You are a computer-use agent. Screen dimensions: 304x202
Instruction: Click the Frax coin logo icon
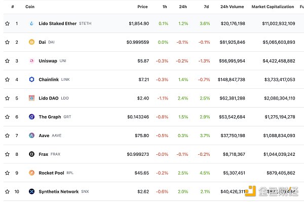click(x=31, y=154)
